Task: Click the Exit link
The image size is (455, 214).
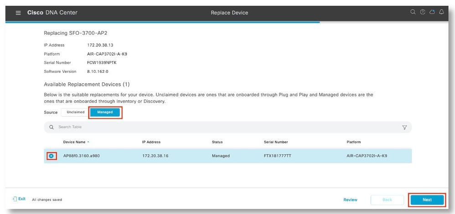Action: point(19,199)
